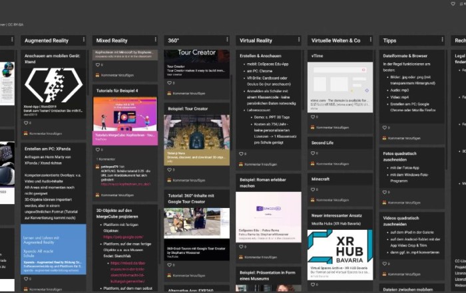Open Mixed Reality column three-dot menu
The image size is (466, 293).
pos(154,41)
